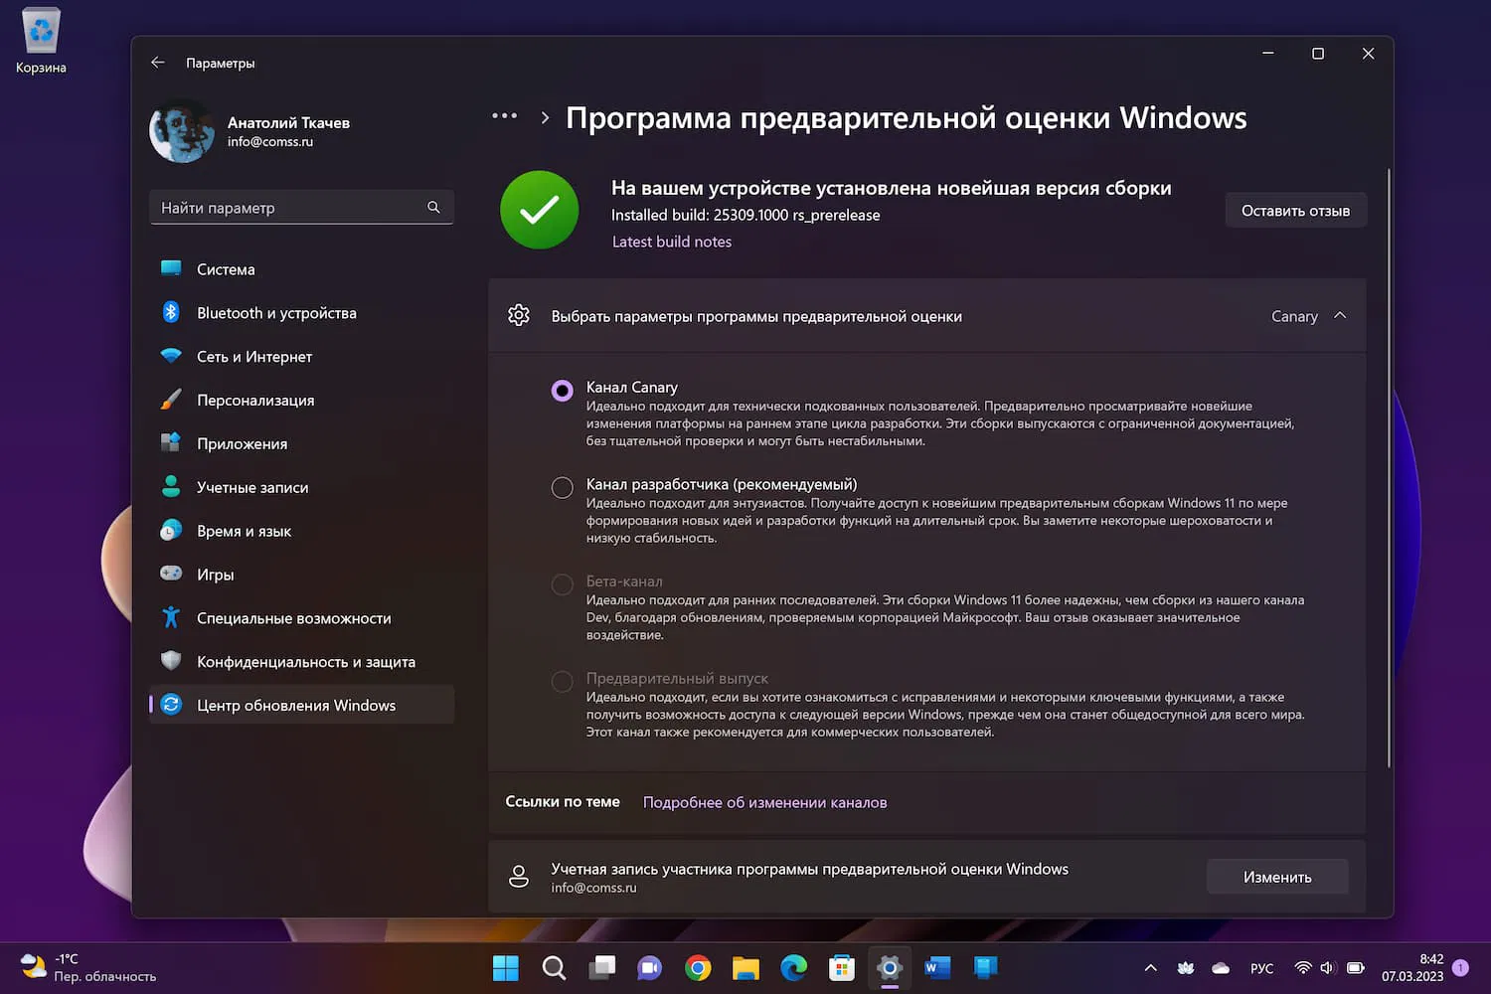Select the Канал Canary radio button
The image size is (1491, 994).
[x=562, y=391]
